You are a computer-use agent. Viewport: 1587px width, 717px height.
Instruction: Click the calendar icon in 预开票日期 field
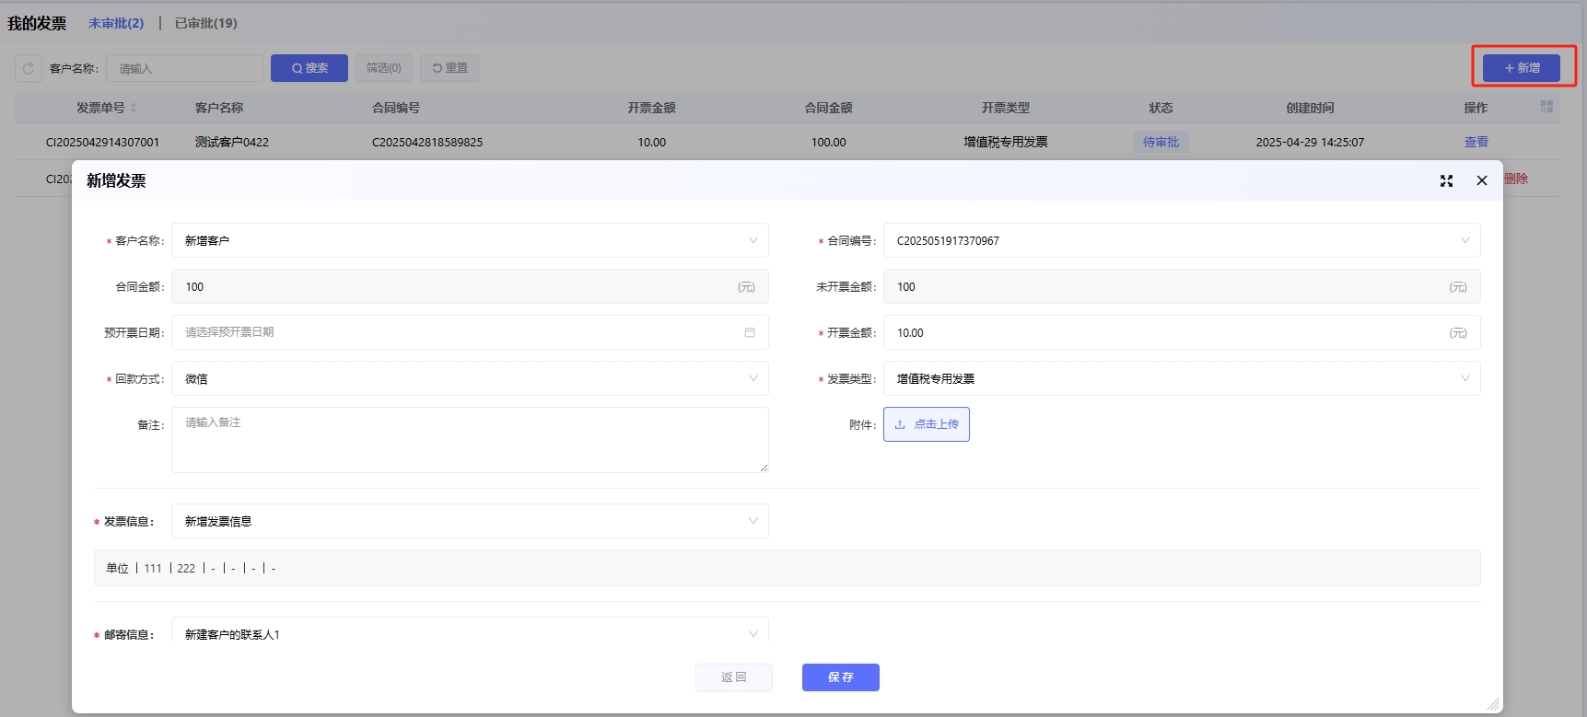point(750,332)
